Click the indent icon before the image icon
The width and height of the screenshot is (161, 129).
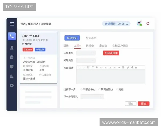(119, 67)
